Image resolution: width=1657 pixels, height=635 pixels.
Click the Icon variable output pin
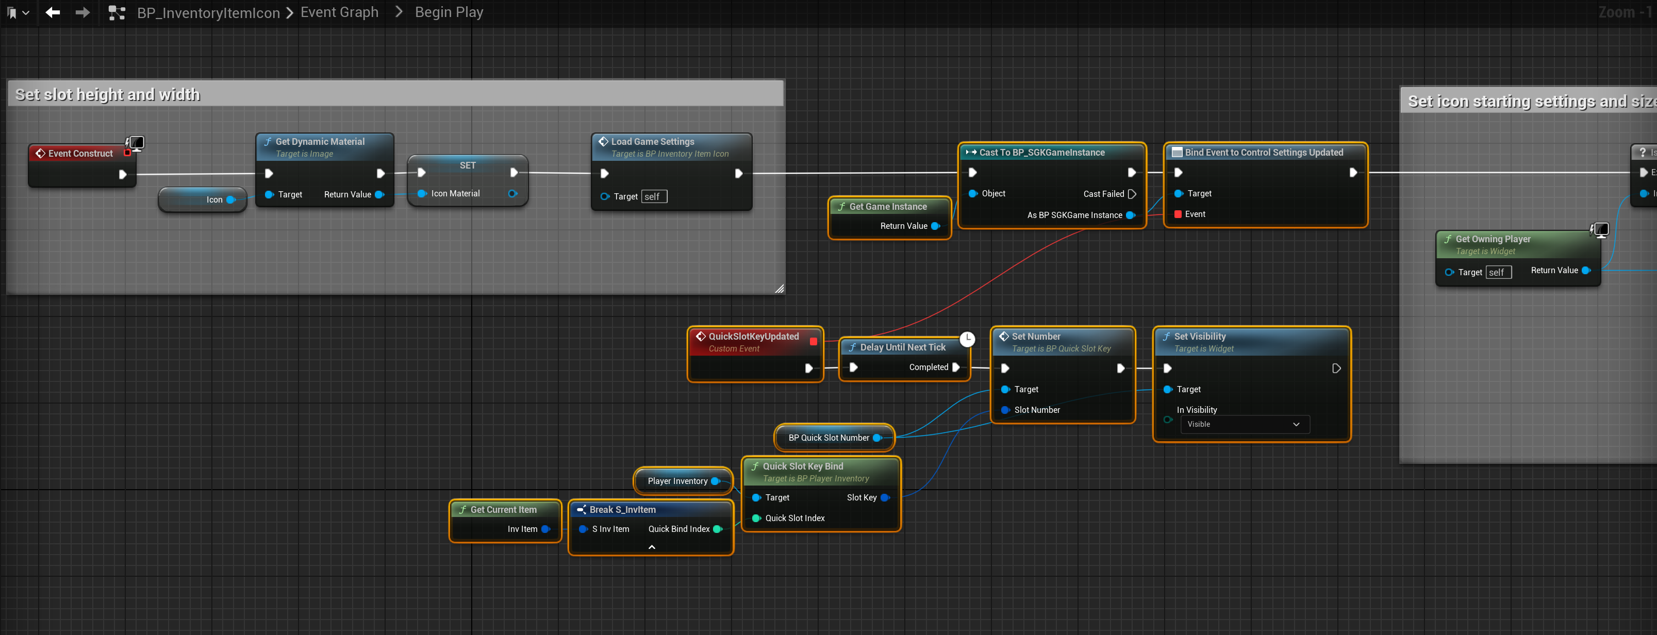[x=231, y=199]
